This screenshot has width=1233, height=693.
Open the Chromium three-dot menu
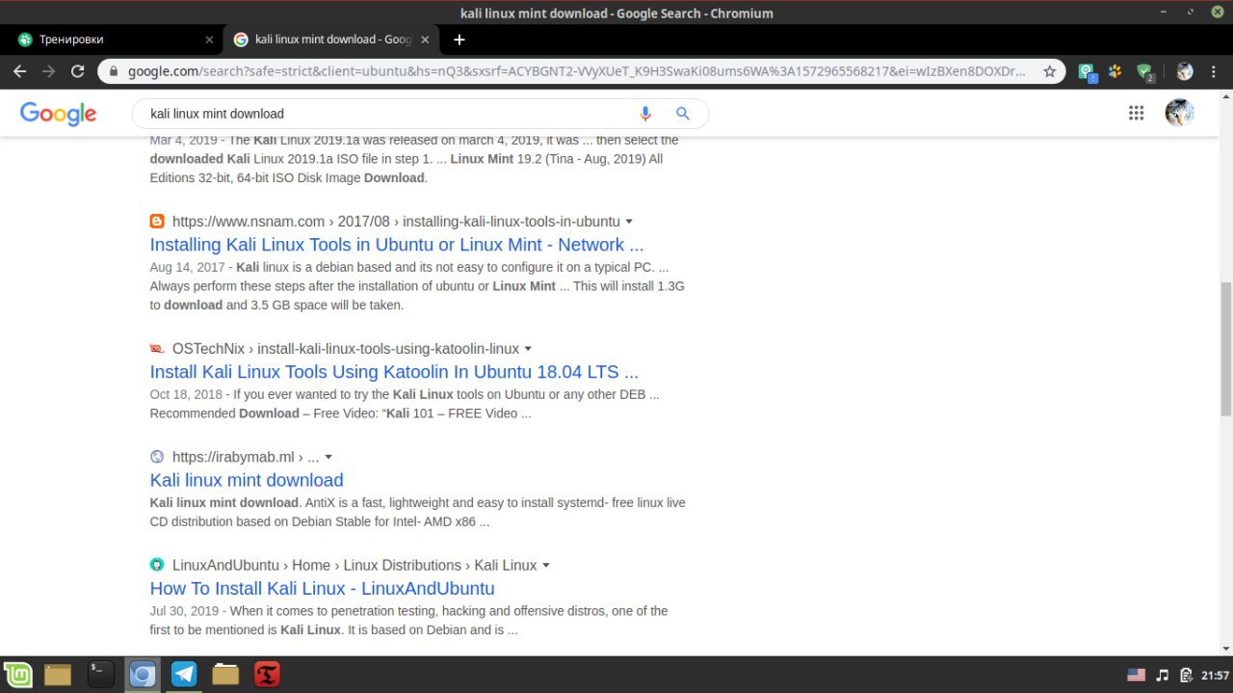[x=1214, y=71]
